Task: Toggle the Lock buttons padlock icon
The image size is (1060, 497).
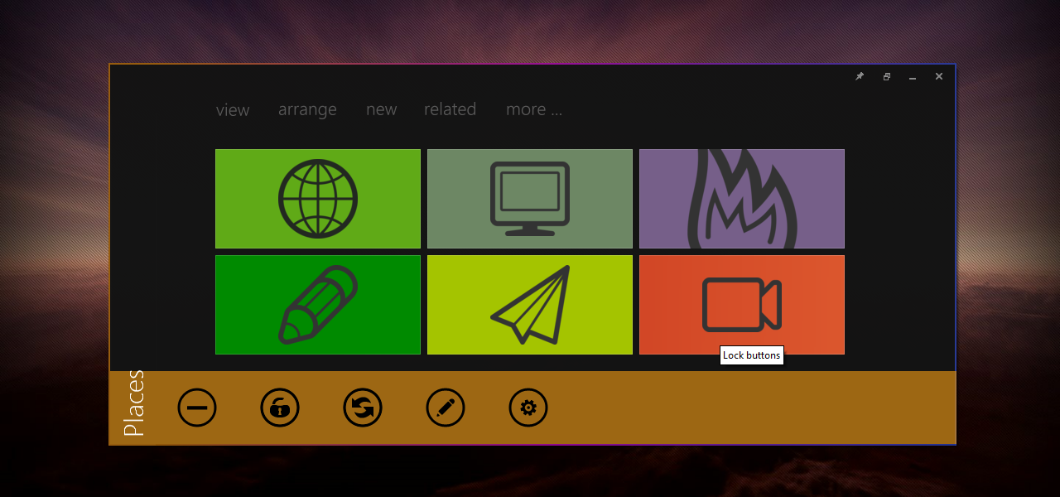Action: click(x=280, y=408)
